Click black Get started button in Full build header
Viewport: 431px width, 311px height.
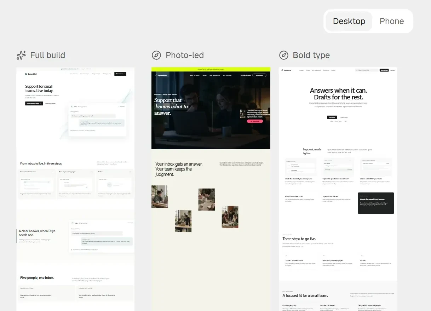(120, 74)
